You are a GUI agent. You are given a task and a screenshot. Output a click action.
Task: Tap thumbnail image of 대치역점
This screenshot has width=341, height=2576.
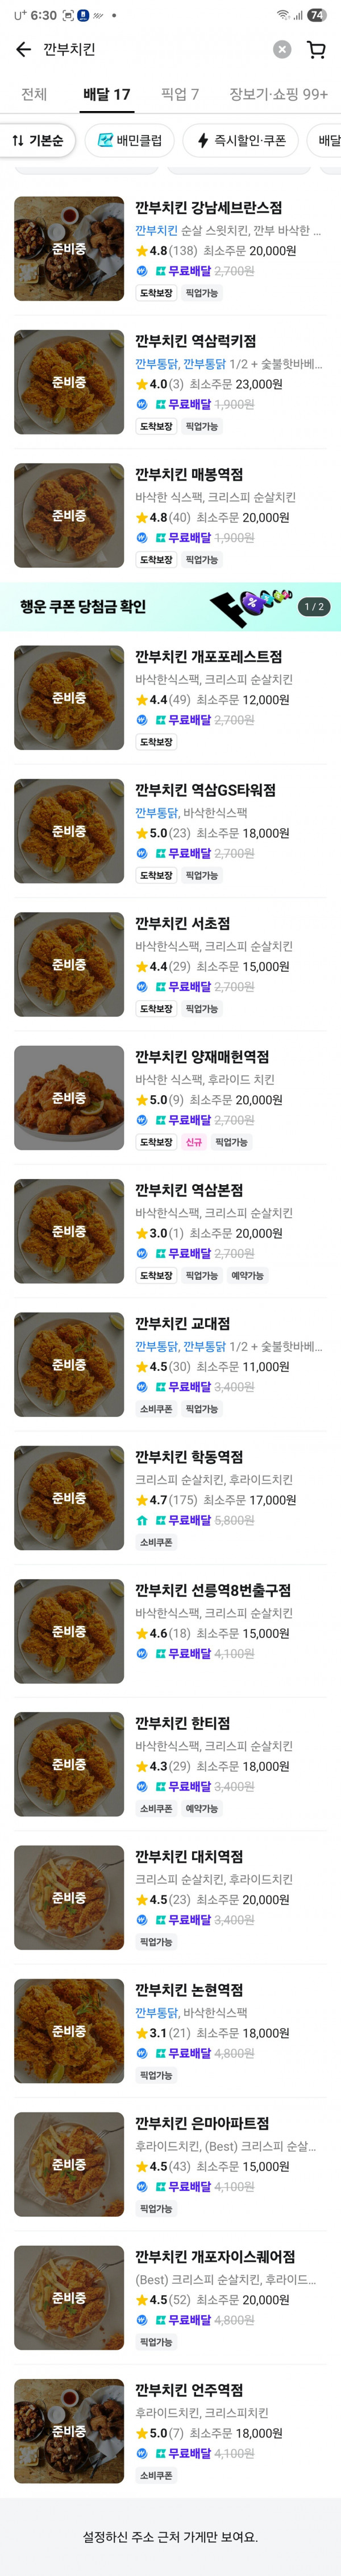click(x=69, y=1898)
